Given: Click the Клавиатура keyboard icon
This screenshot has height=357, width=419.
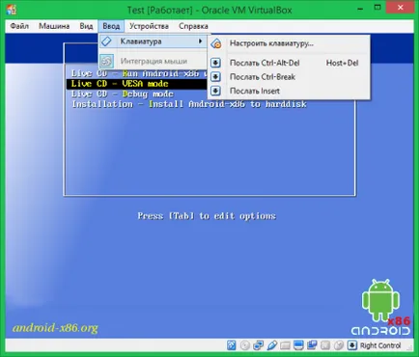Looking at the screenshot, I should [106, 41].
